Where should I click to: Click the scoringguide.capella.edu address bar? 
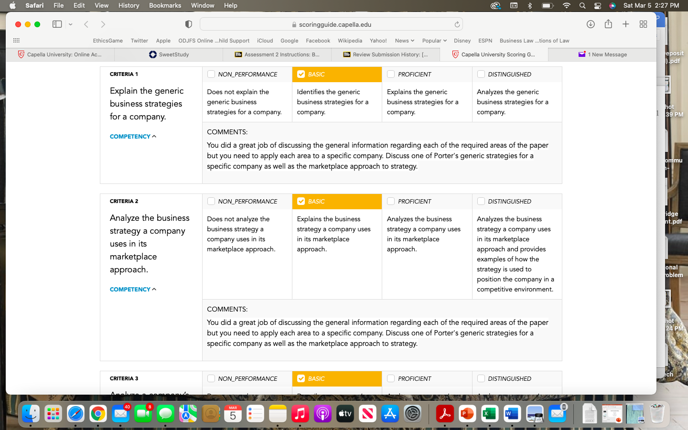pyautogui.click(x=331, y=24)
